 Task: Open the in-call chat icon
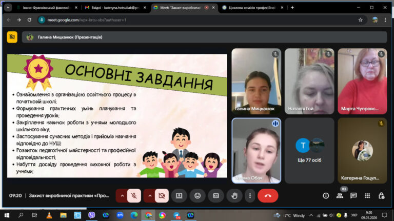[353, 196]
